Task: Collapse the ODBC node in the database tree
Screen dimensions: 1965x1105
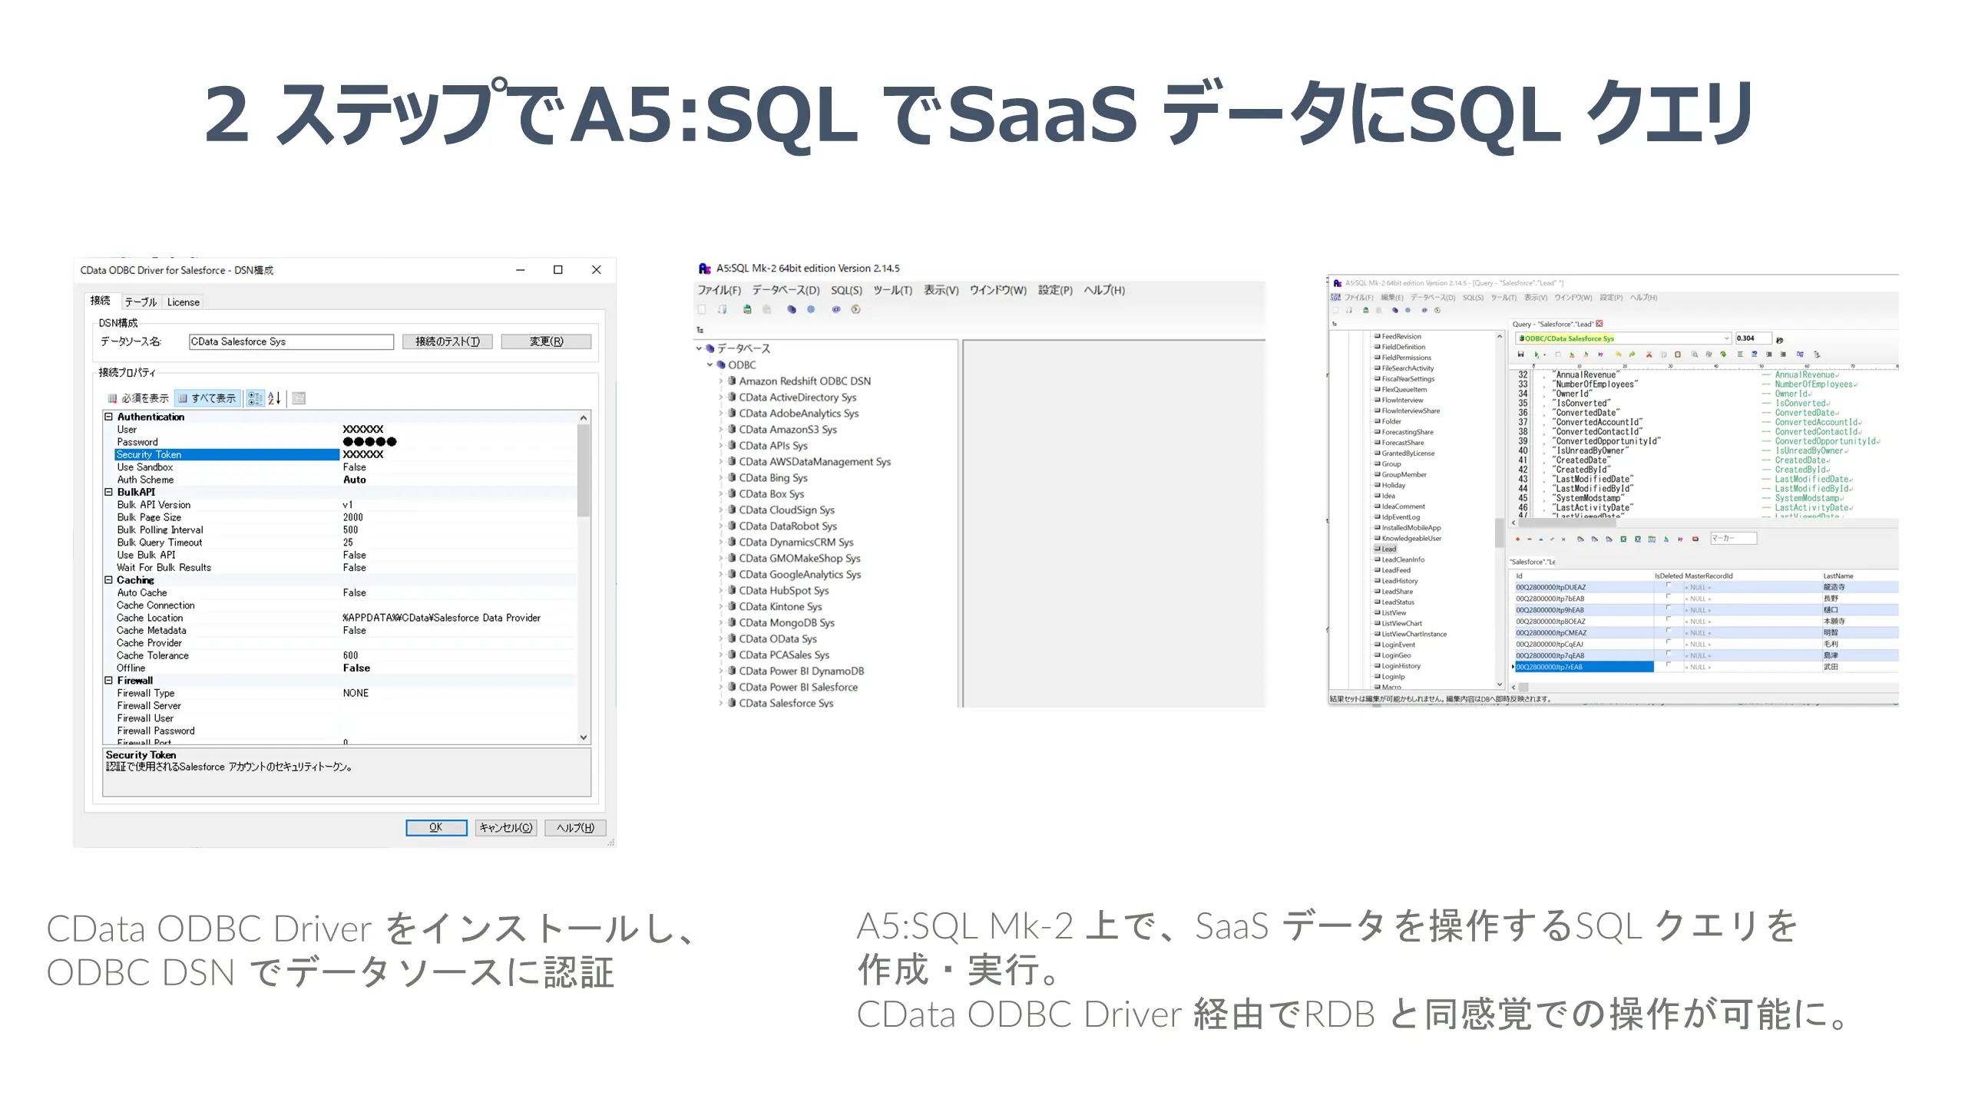Action: tap(710, 364)
